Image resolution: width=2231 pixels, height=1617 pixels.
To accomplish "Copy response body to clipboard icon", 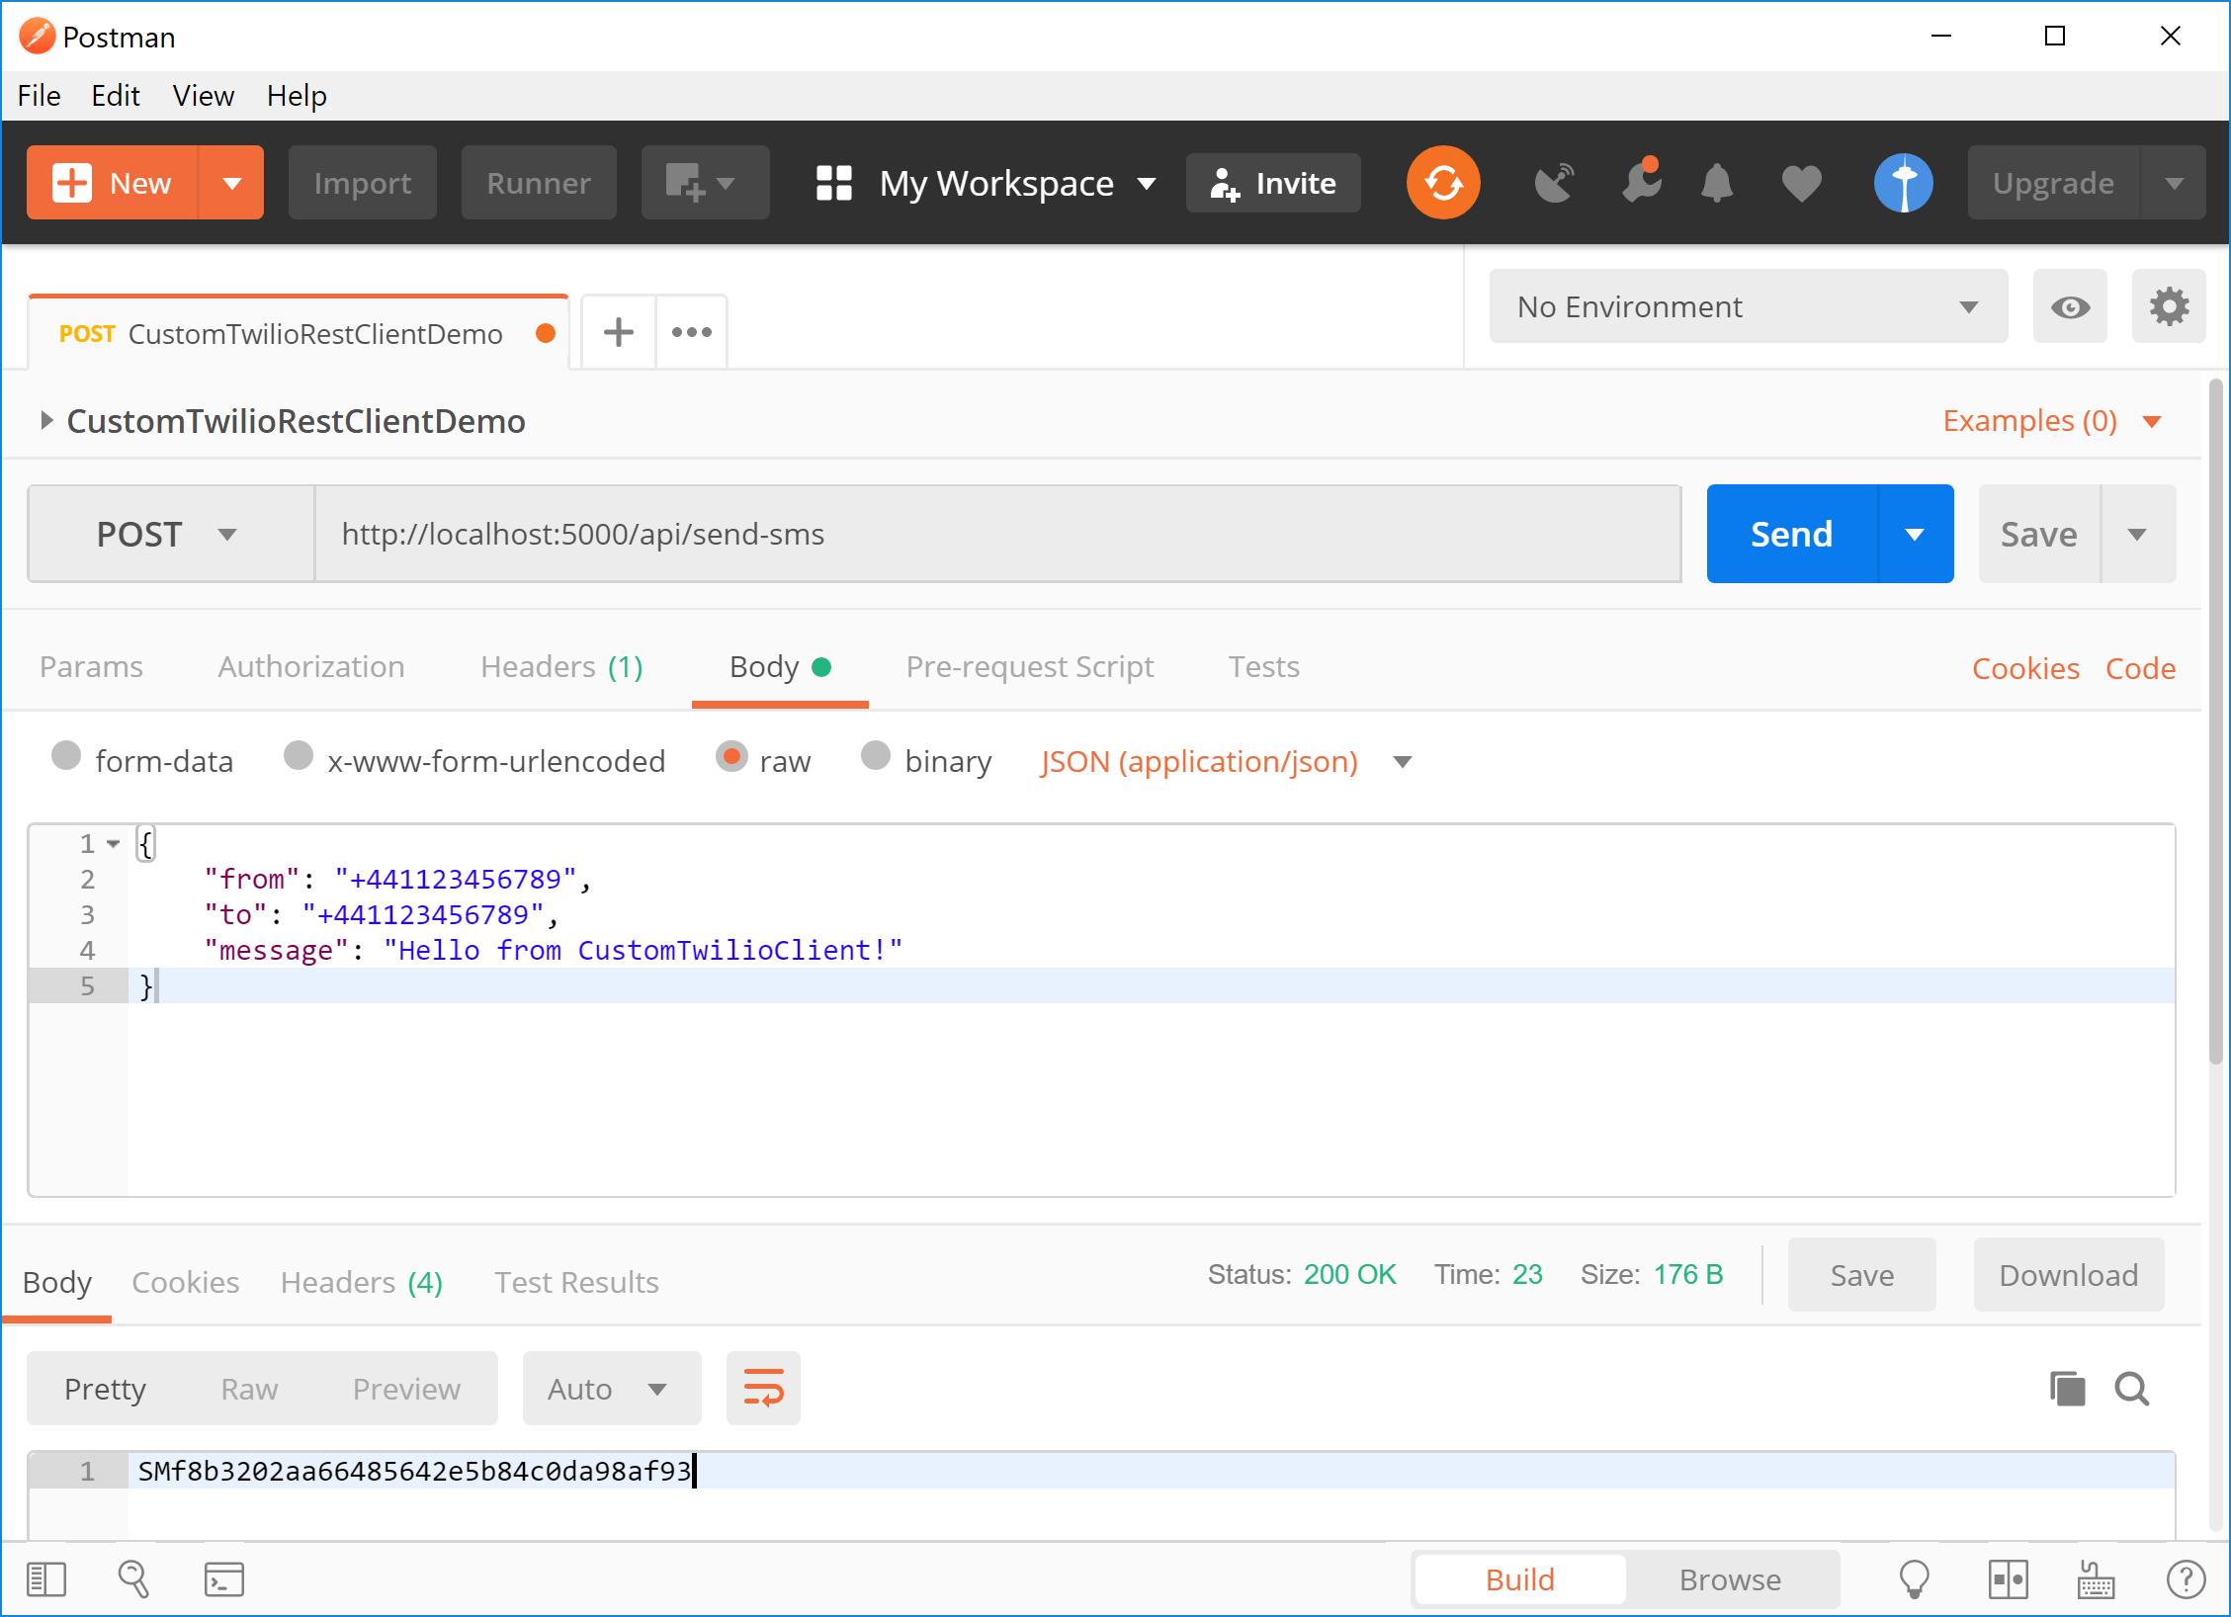I will (2067, 1389).
